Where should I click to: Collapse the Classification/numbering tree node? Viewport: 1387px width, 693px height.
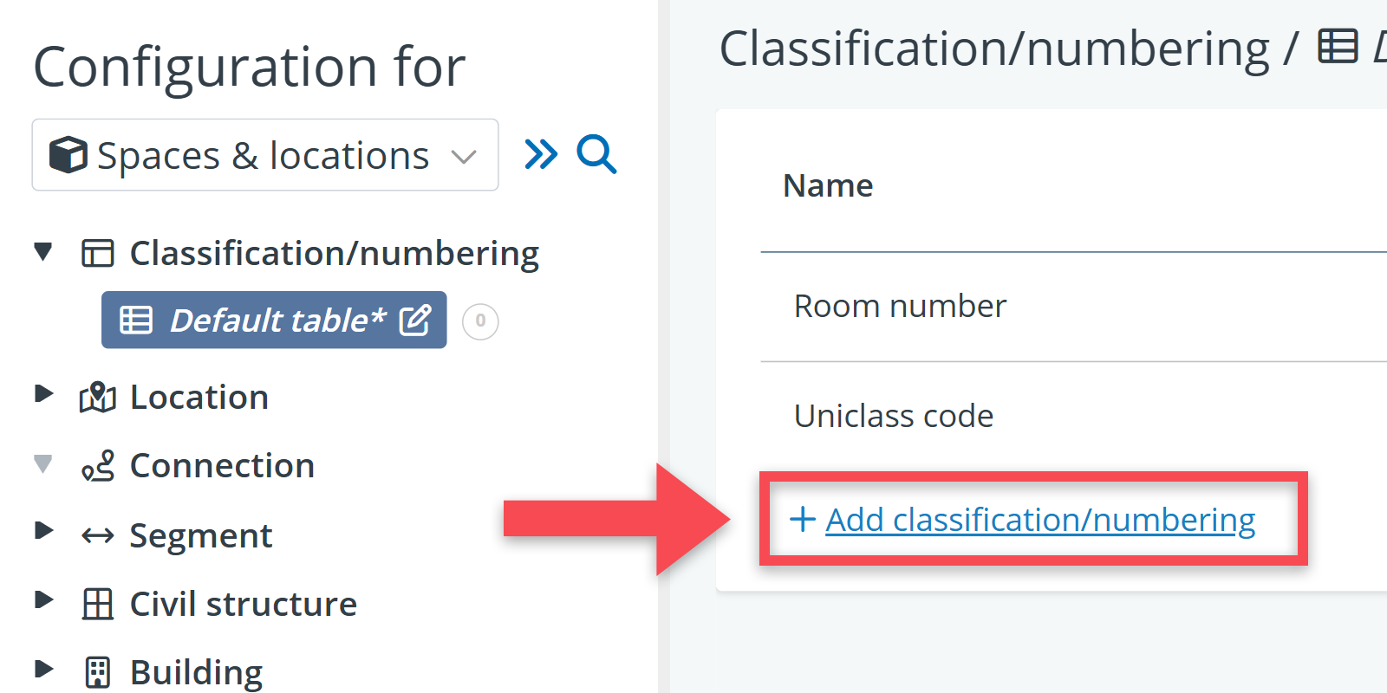tap(42, 252)
